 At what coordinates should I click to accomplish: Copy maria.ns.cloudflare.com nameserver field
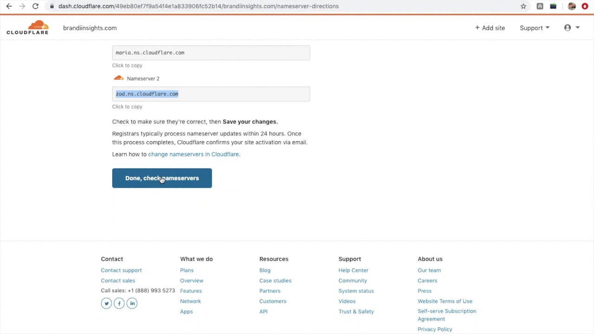[211, 52]
